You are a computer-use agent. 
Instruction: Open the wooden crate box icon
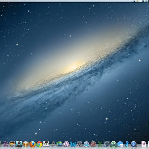pyautogui.click(x=26, y=144)
